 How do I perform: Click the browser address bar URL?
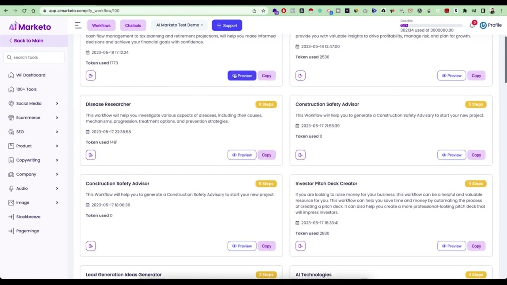(84, 11)
